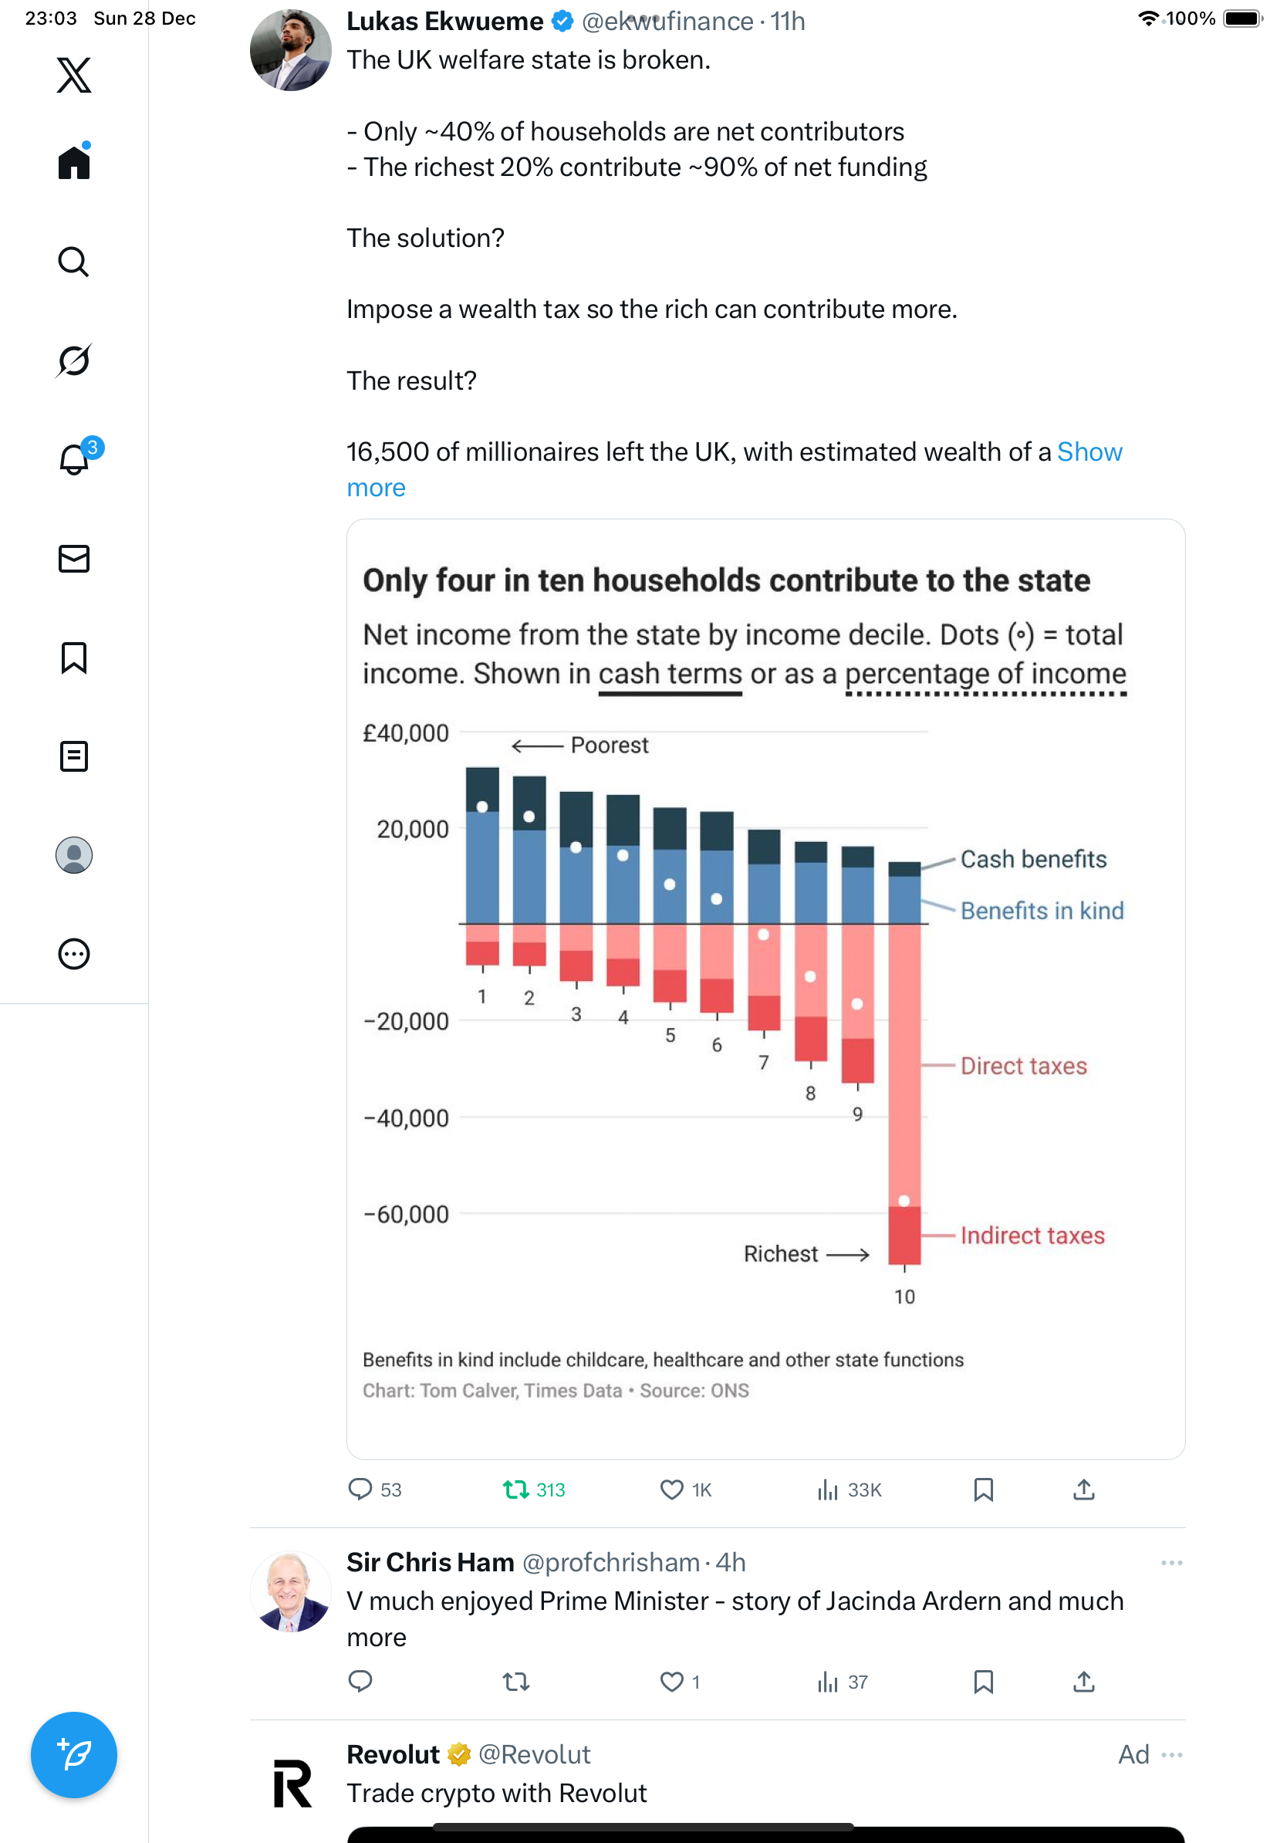Share Lukas Ekwueme's post
1287x1843 pixels.
click(1084, 1490)
